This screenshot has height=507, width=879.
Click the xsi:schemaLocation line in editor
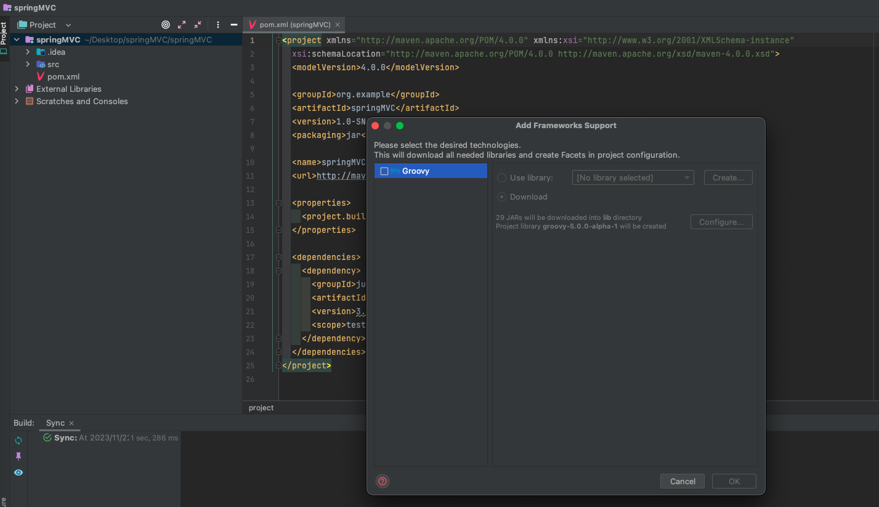pos(536,54)
